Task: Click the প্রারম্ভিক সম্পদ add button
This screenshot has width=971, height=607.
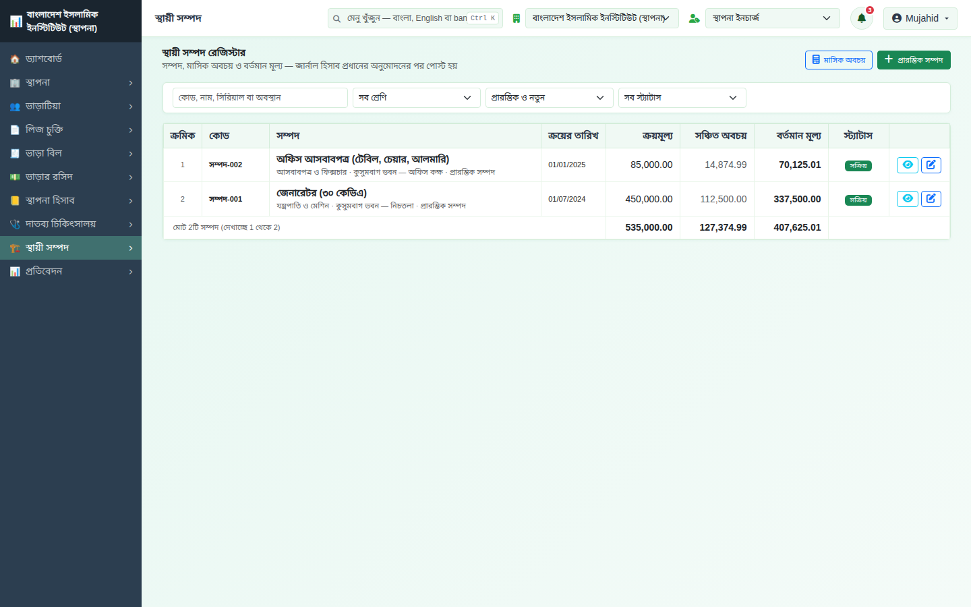Action: 914,60
